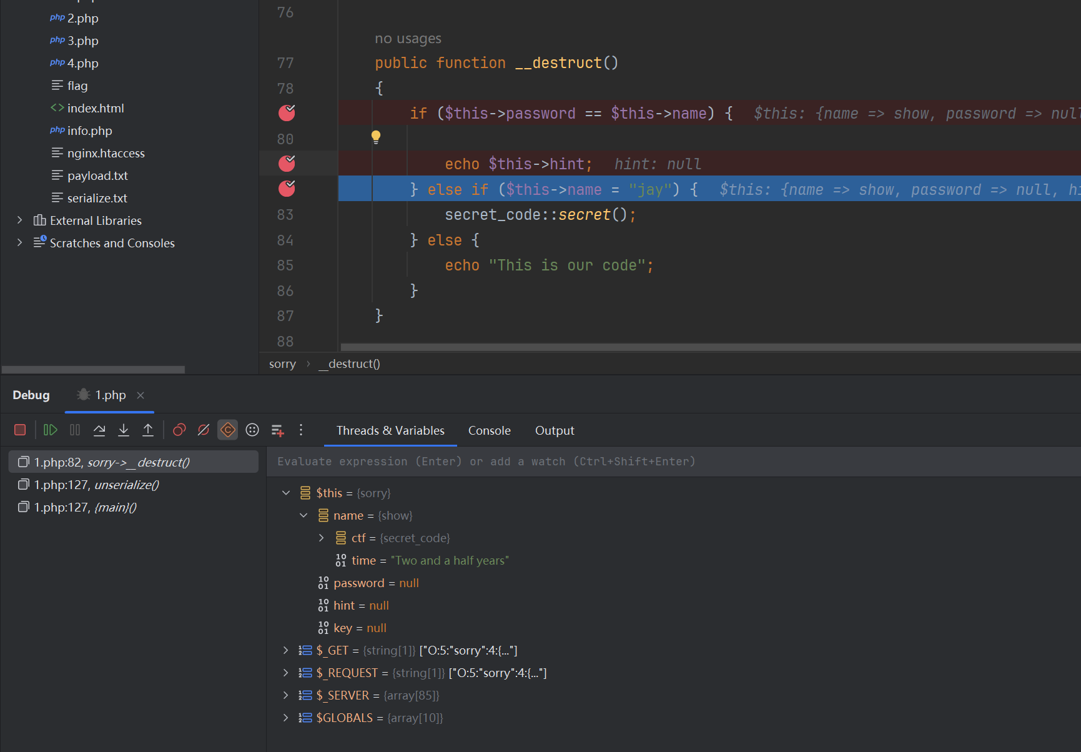Expand the External Libraries tree node

[20, 220]
